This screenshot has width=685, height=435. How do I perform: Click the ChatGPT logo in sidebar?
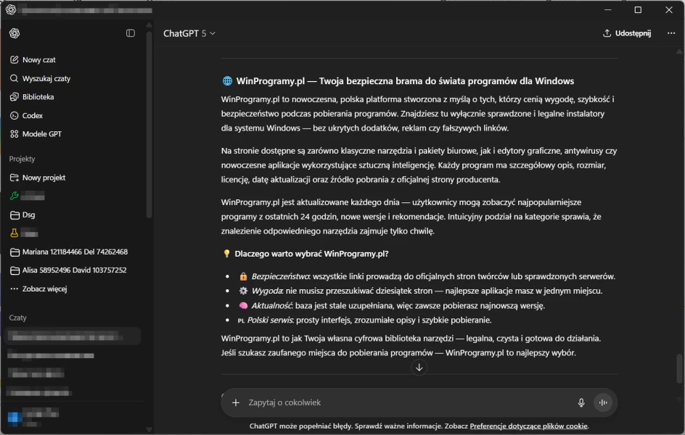click(15, 33)
